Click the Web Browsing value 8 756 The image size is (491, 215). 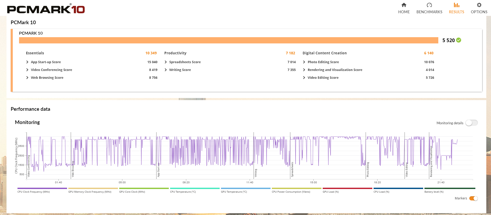coord(153,77)
